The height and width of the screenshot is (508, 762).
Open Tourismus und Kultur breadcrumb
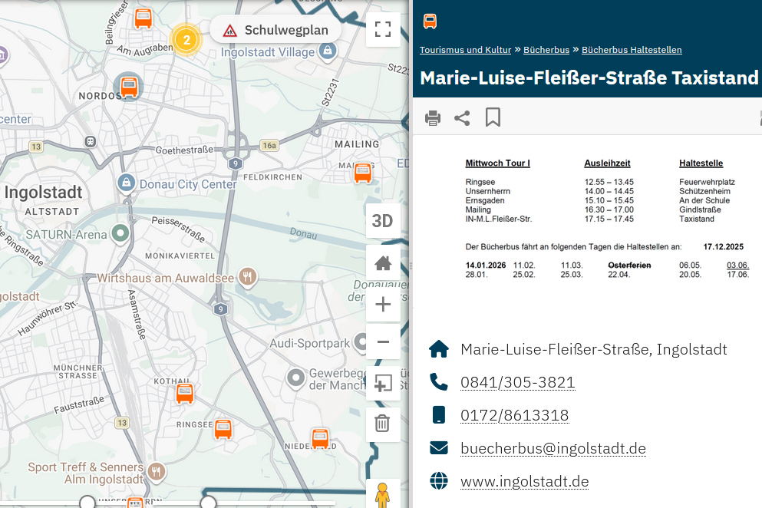pyautogui.click(x=465, y=50)
